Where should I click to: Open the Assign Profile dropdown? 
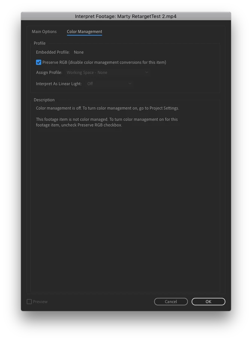pos(107,72)
